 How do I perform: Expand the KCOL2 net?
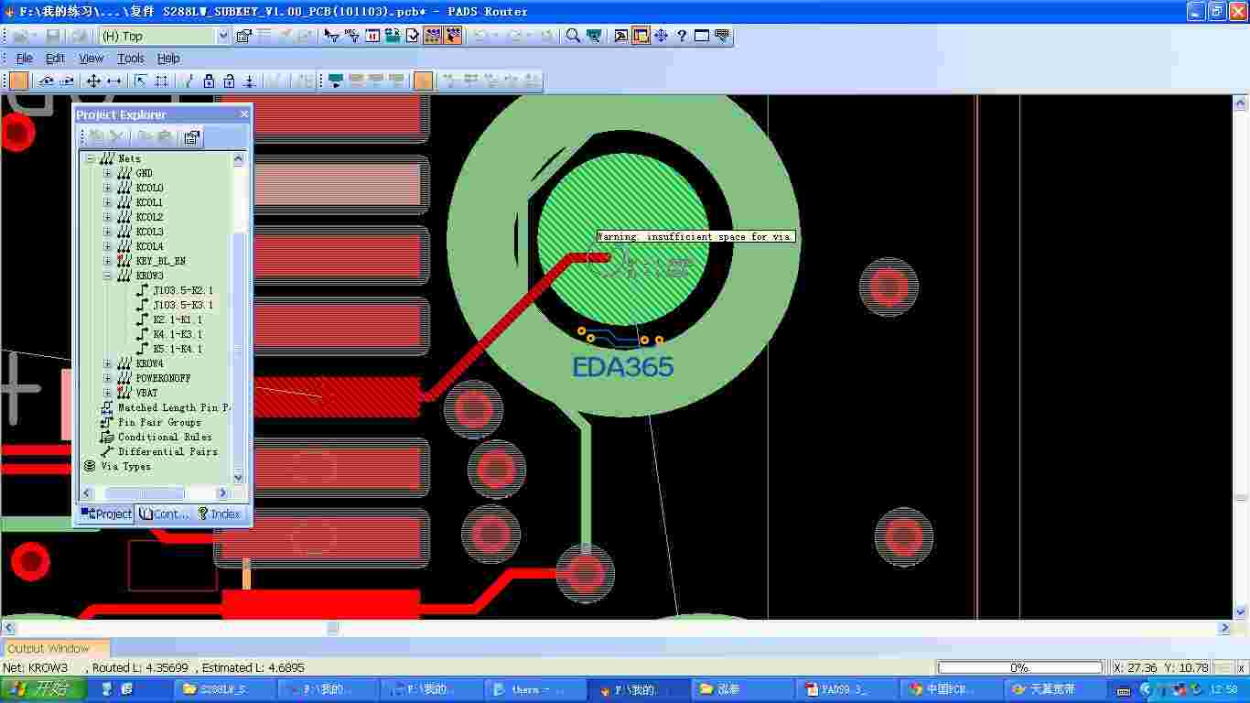107,217
